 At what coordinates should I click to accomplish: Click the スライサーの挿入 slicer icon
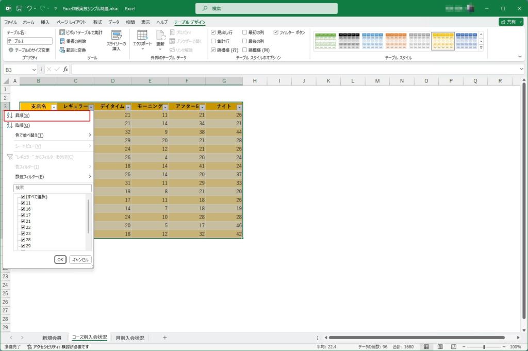[117, 37]
